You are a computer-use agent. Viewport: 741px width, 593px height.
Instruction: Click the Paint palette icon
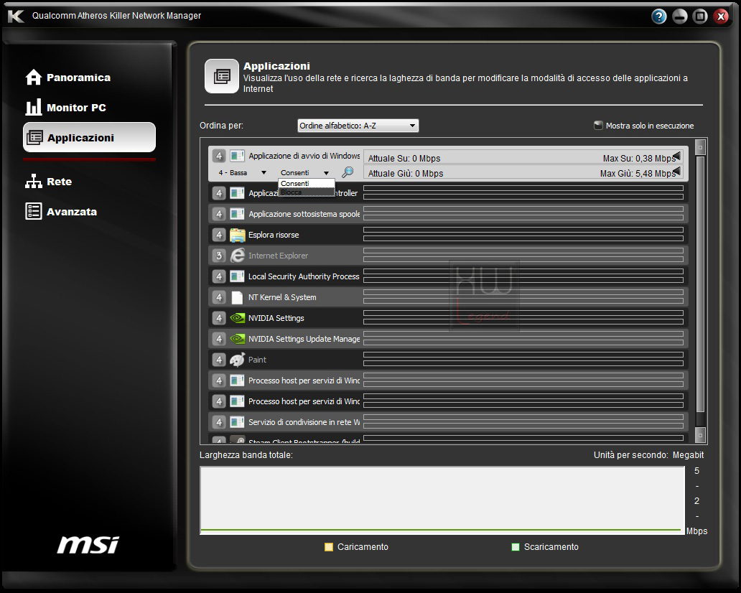pos(237,360)
